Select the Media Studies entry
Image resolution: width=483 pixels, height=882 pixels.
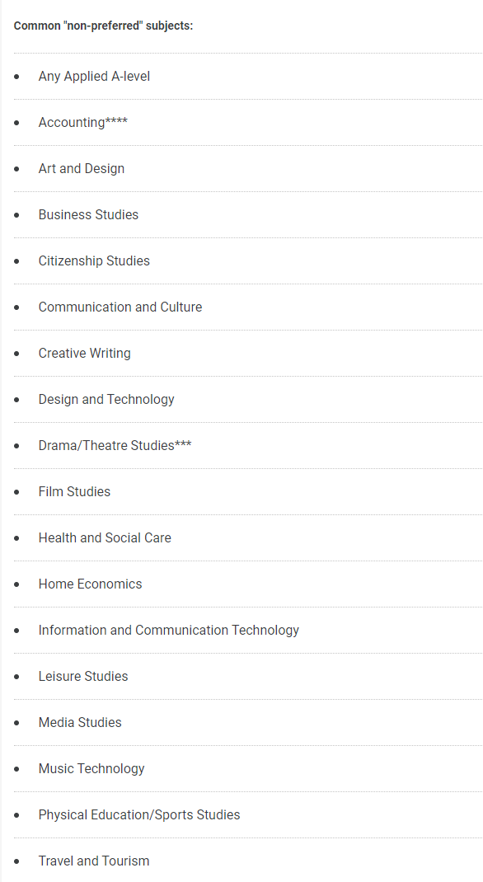point(80,722)
